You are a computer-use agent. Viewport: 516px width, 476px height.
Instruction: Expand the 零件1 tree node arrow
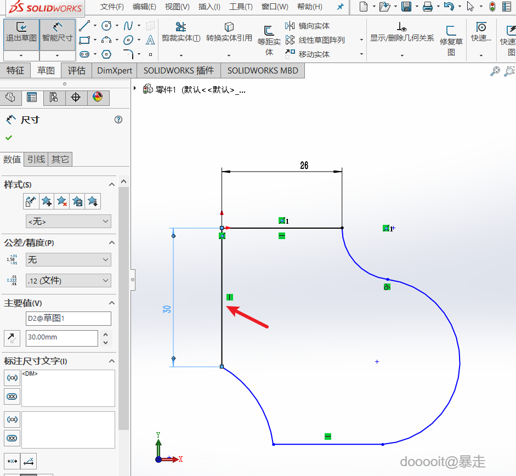pyautogui.click(x=135, y=88)
